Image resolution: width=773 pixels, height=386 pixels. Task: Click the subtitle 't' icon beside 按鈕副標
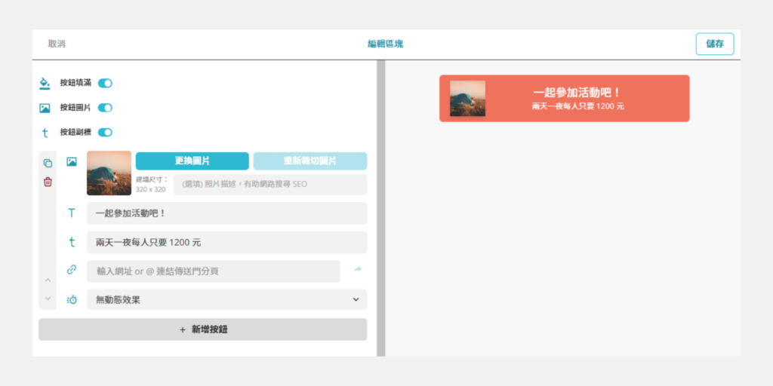coord(45,133)
